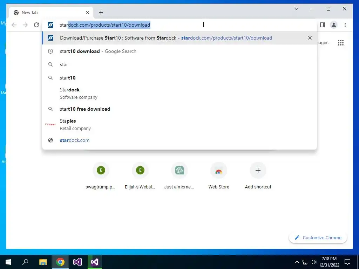The image size is (359, 269).
Task: Open a new tab with the plus button
Action: [x=101, y=13]
